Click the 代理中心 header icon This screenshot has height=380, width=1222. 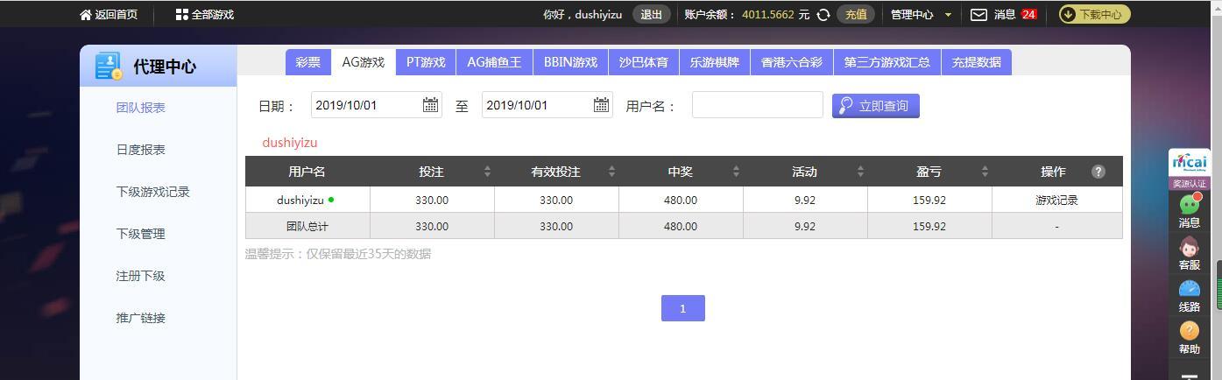(x=109, y=67)
